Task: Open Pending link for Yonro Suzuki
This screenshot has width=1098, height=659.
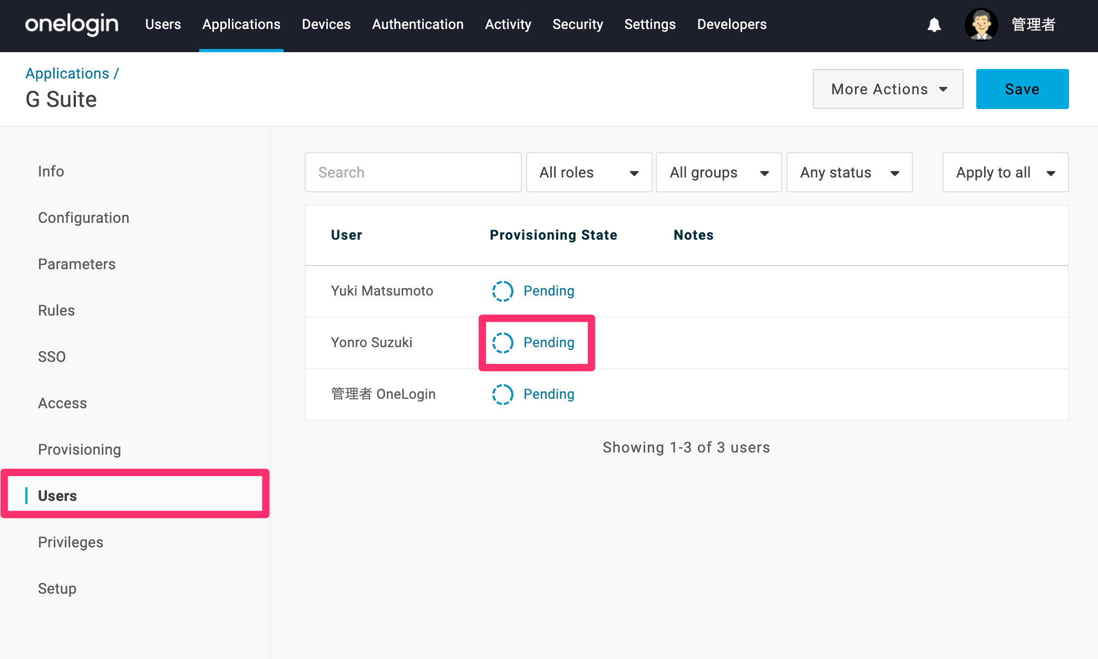Action: click(549, 342)
